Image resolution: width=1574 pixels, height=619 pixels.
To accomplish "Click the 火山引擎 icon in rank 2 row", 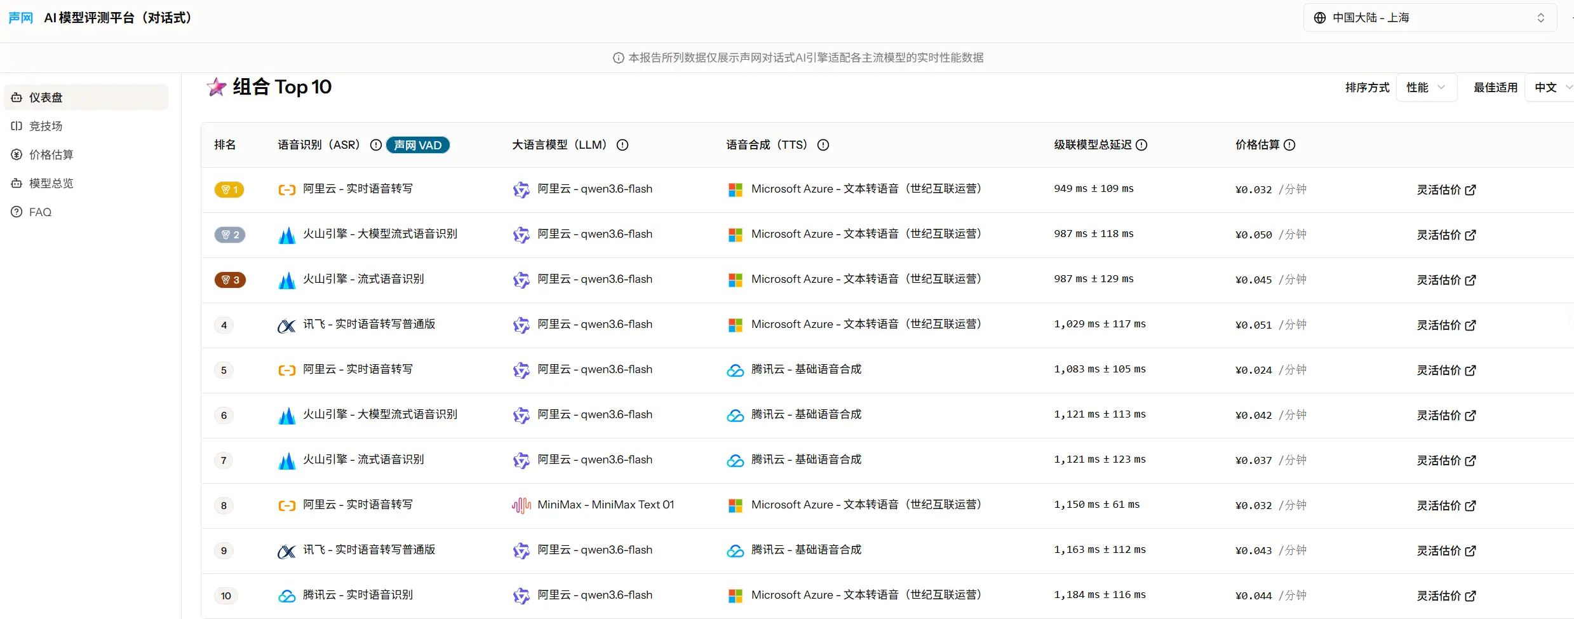I will point(287,235).
